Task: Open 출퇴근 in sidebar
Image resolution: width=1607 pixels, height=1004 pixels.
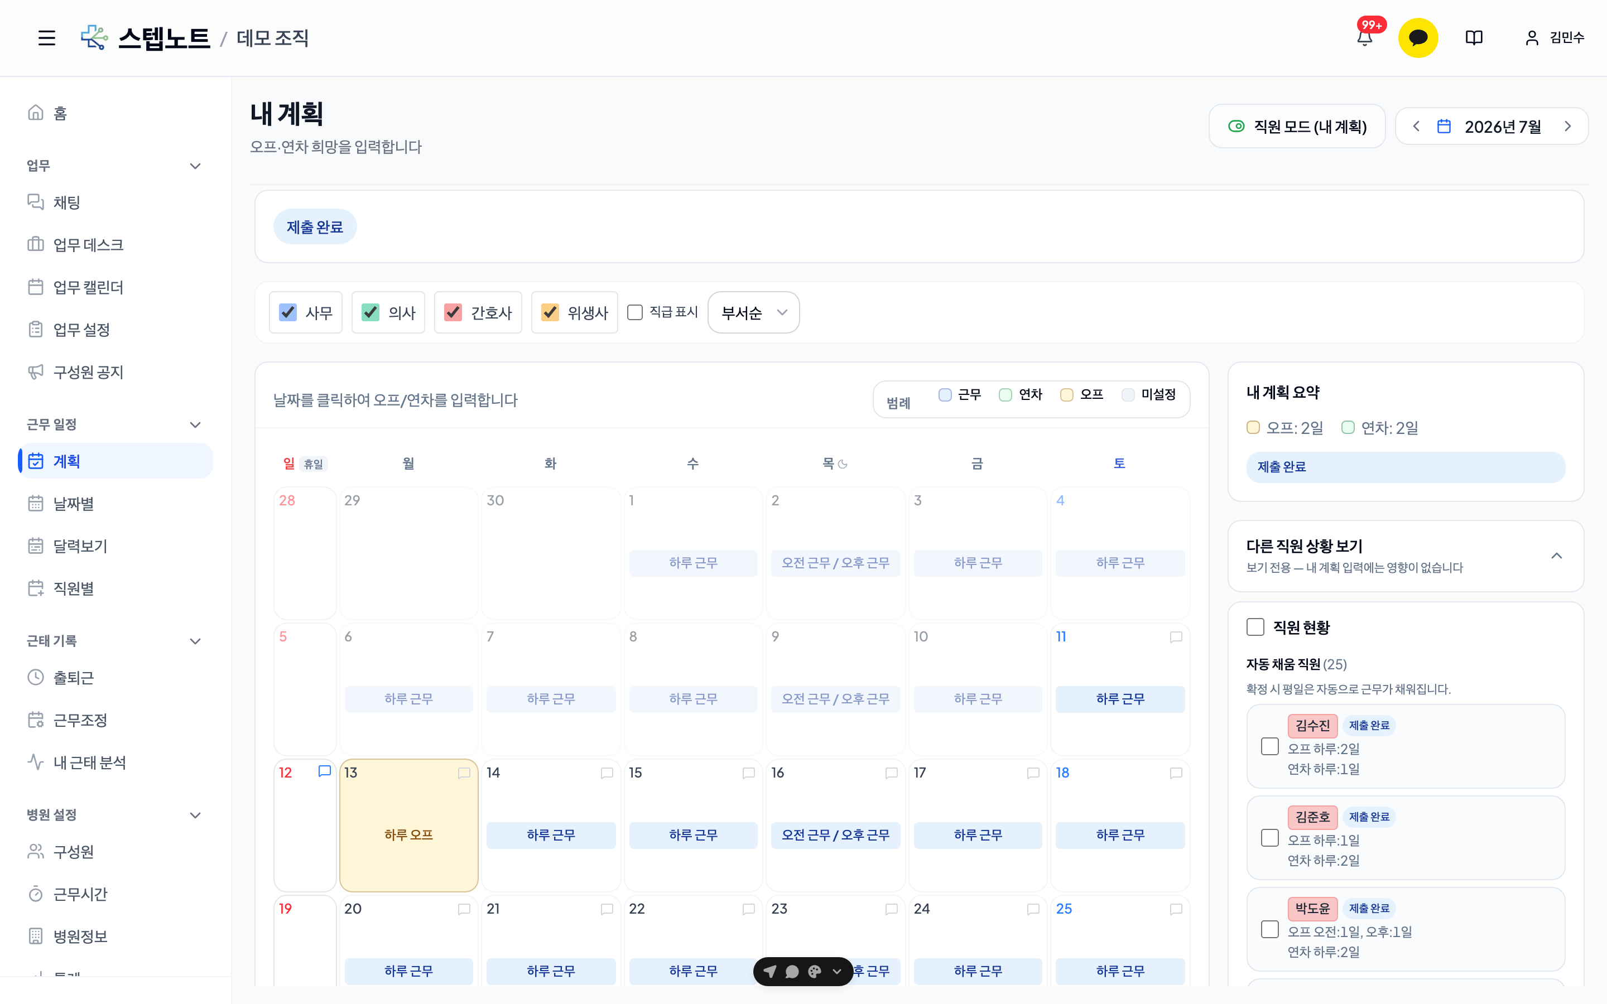Action: click(x=116, y=677)
